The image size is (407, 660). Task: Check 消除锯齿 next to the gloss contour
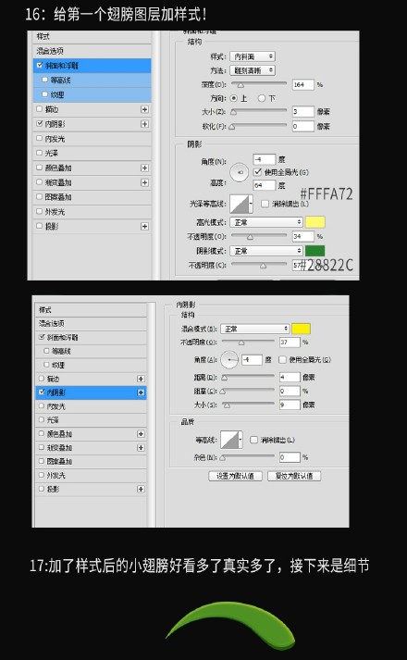point(265,204)
